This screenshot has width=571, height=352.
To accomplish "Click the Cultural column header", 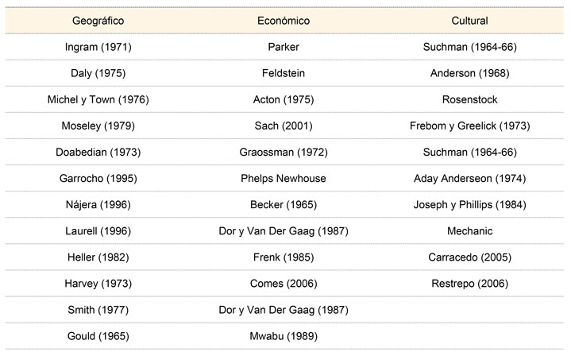I will click(x=470, y=21).
